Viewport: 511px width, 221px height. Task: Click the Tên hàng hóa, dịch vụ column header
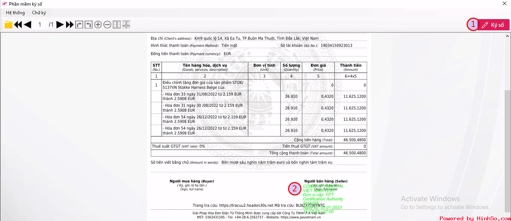[x=205, y=67]
